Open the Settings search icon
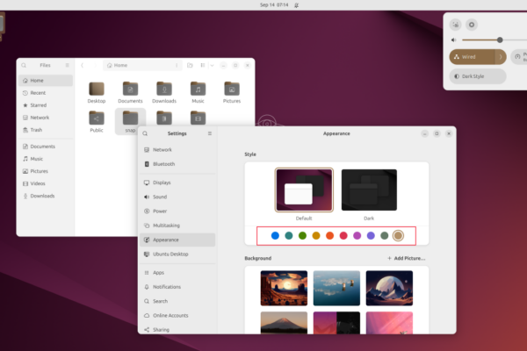The height and width of the screenshot is (351, 527). (x=145, y=133)
